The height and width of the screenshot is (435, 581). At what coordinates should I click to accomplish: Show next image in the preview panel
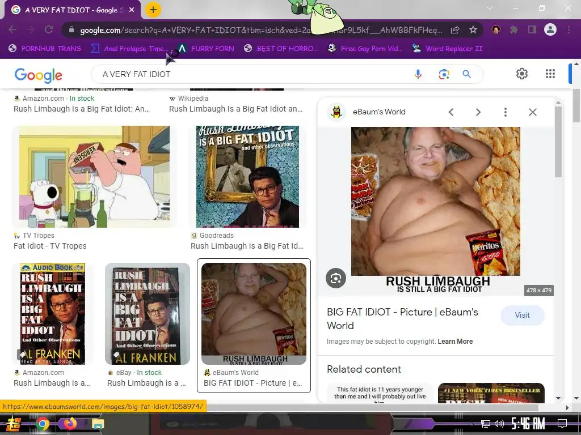pos(478,112)
